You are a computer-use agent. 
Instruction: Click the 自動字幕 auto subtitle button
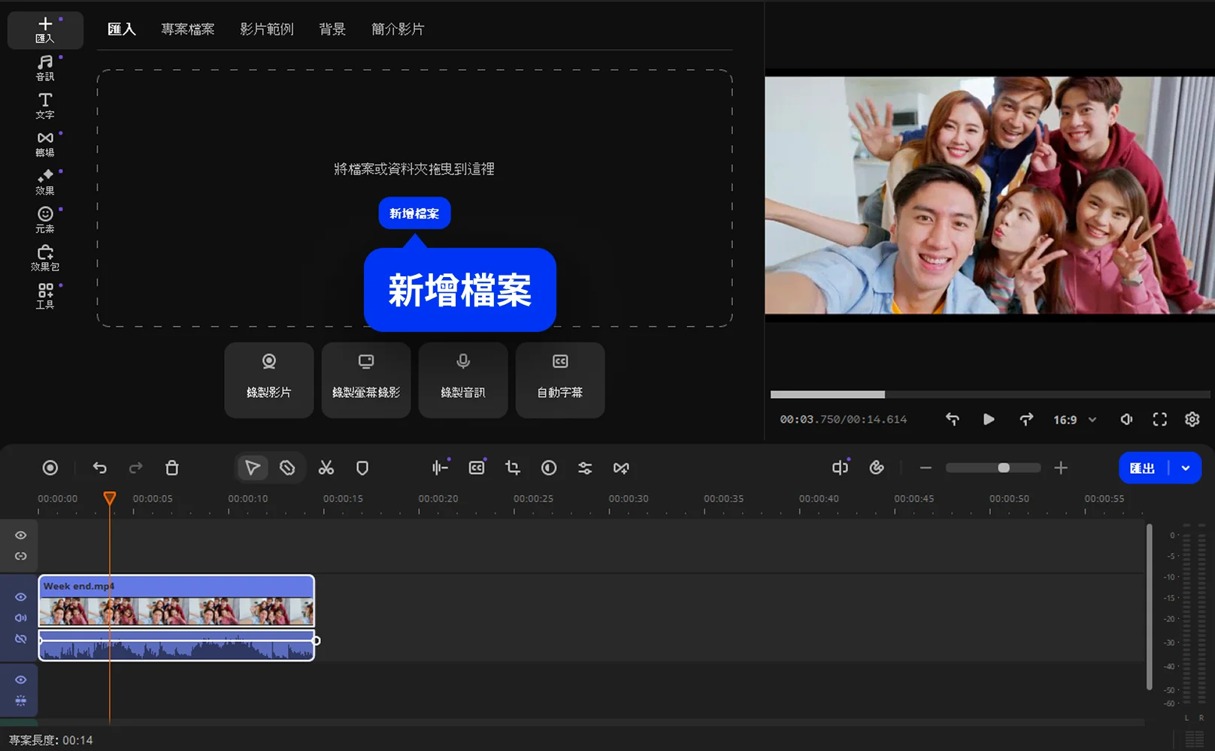(x=559, y=380)
